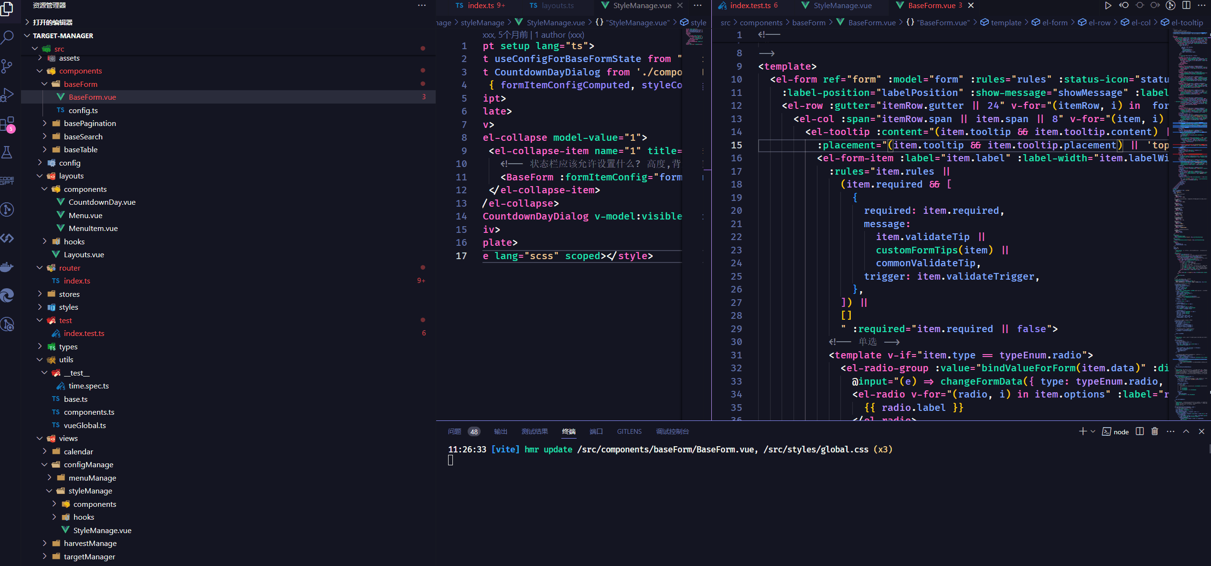The width and height of the screenshot is (1211, 566).
Task: Open the Testing beaker view
Action: 8,152
